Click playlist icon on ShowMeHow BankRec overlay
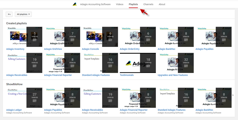 tap(224, 101)
